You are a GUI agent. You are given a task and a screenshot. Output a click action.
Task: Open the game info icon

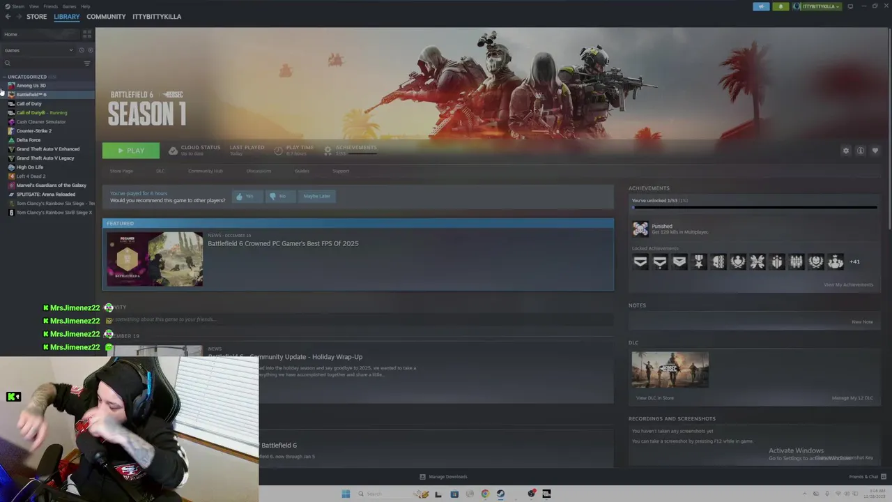coord(861,151)
